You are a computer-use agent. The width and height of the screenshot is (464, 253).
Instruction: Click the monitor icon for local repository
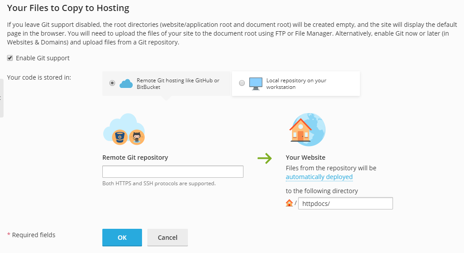[x=256, y=84]
